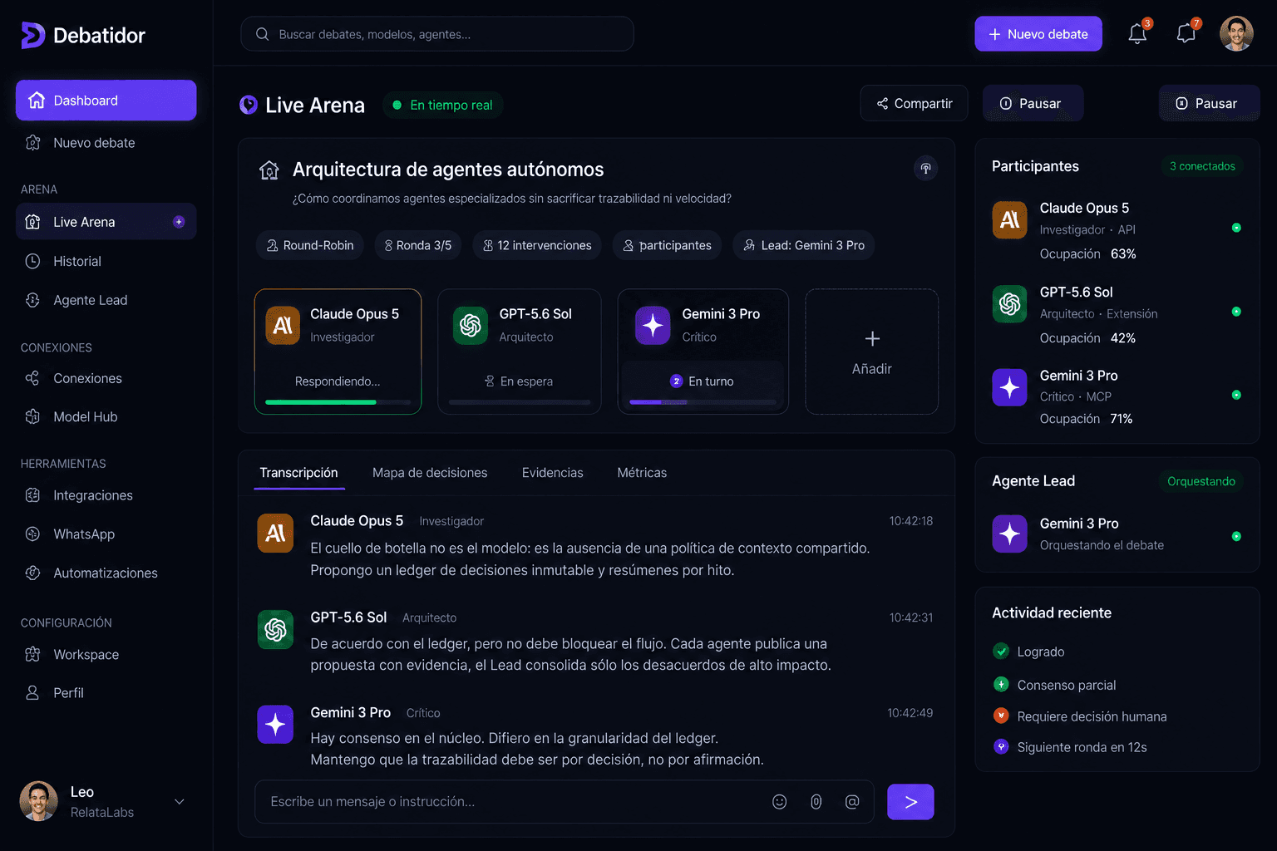Click GPT-5.6 Sol icon in Participantes panel
The height and width of the screenshot is (851, 1277).
coord(1009,304)
